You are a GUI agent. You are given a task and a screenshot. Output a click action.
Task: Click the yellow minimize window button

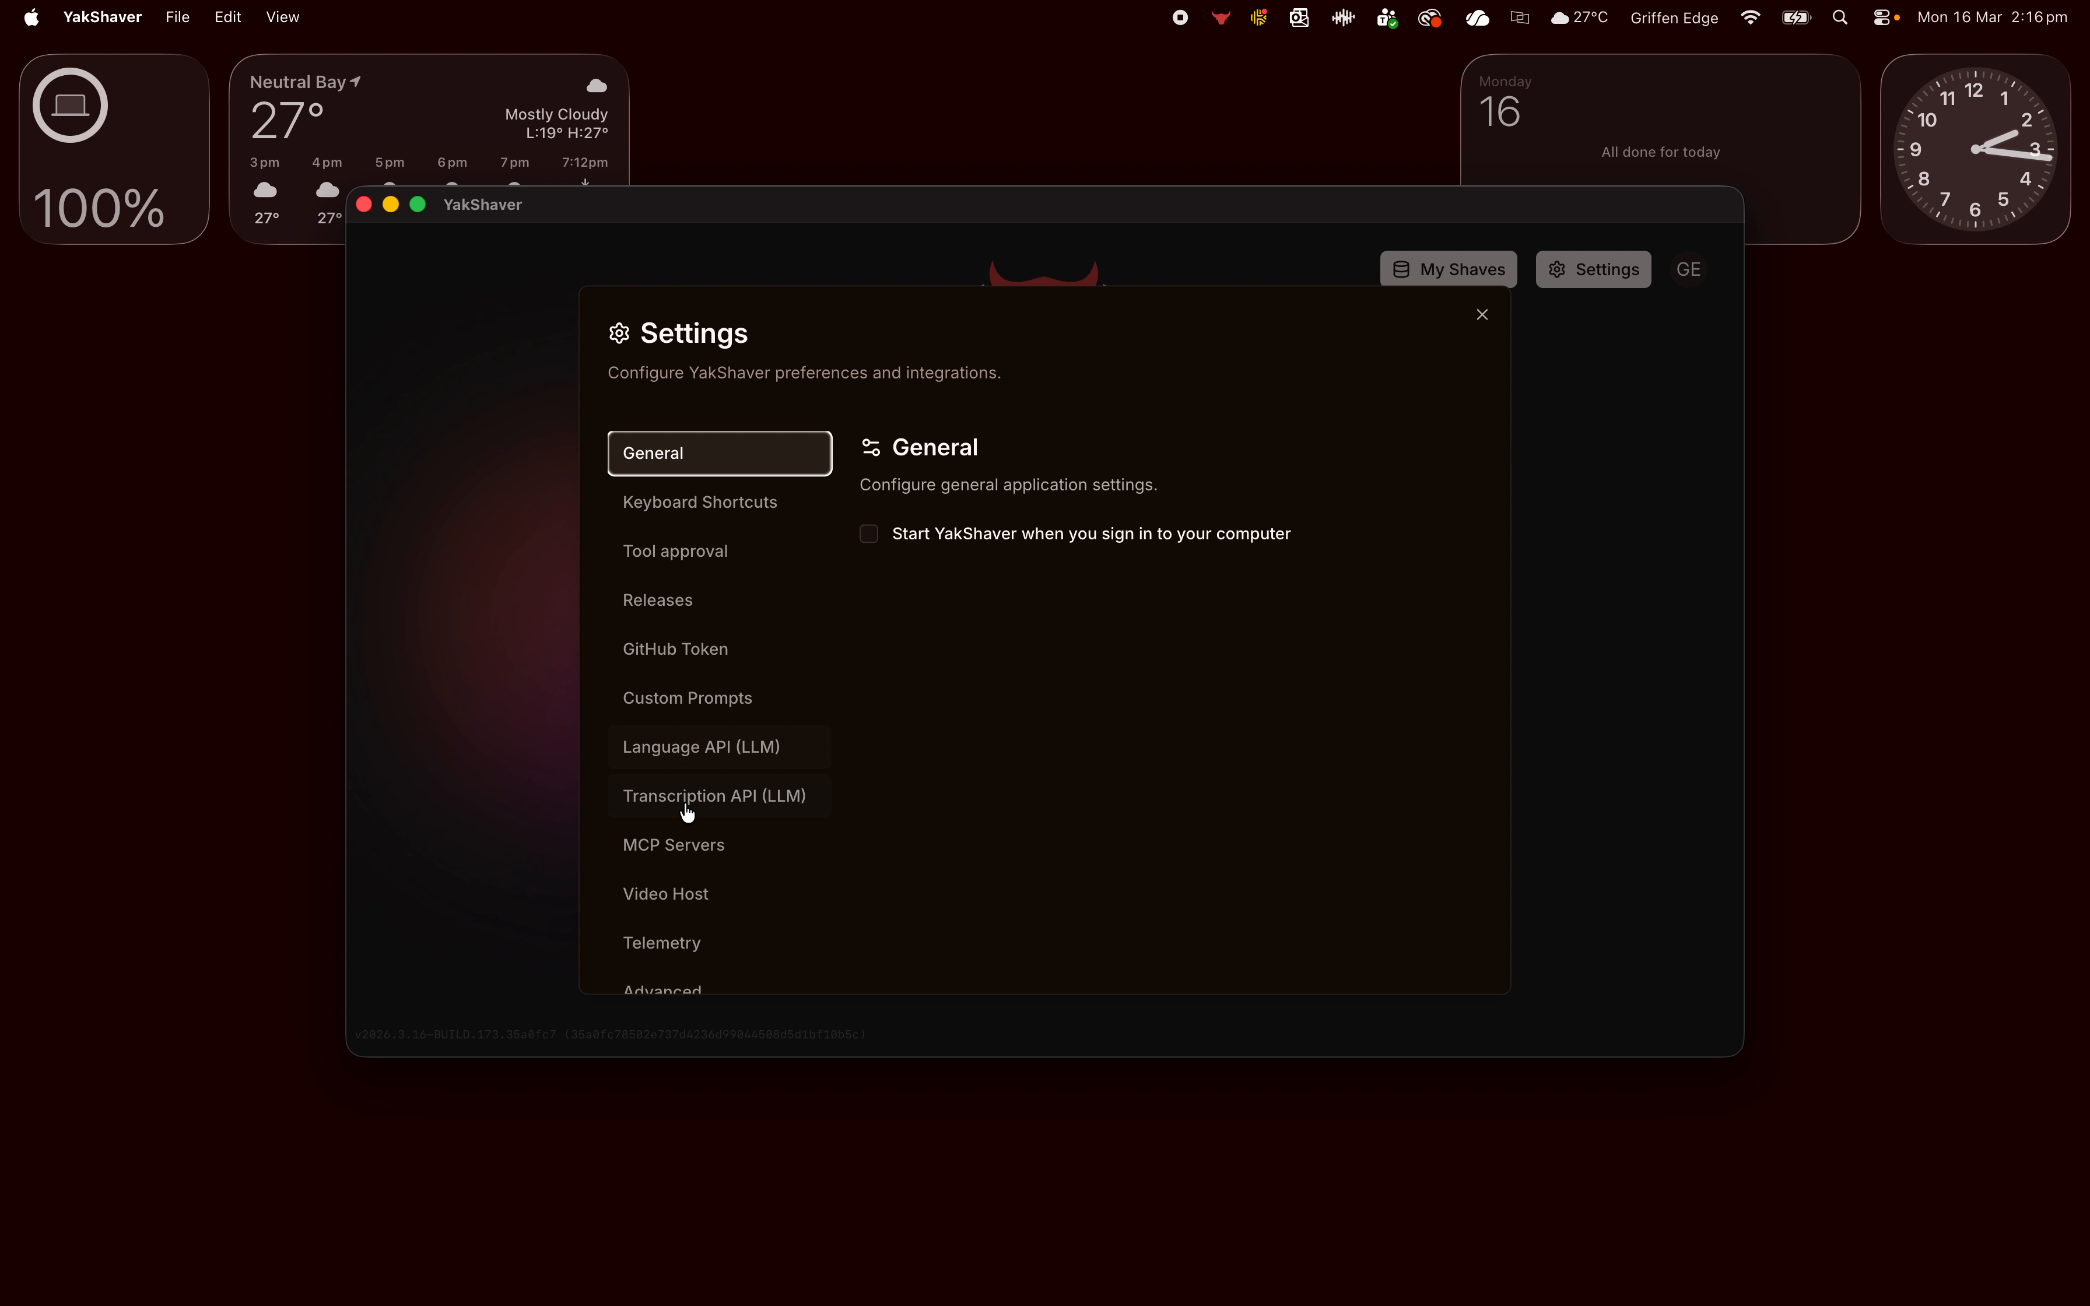(x=390, y=205)
